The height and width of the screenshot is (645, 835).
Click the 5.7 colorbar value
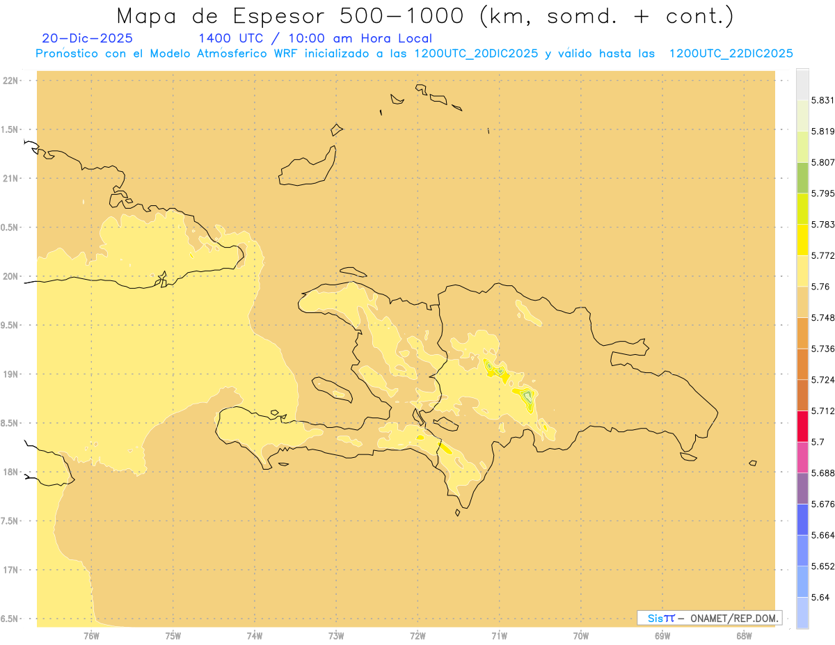[x=818, y=442]
